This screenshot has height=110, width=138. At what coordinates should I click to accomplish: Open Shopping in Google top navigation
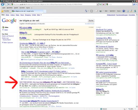click(28, 15)
